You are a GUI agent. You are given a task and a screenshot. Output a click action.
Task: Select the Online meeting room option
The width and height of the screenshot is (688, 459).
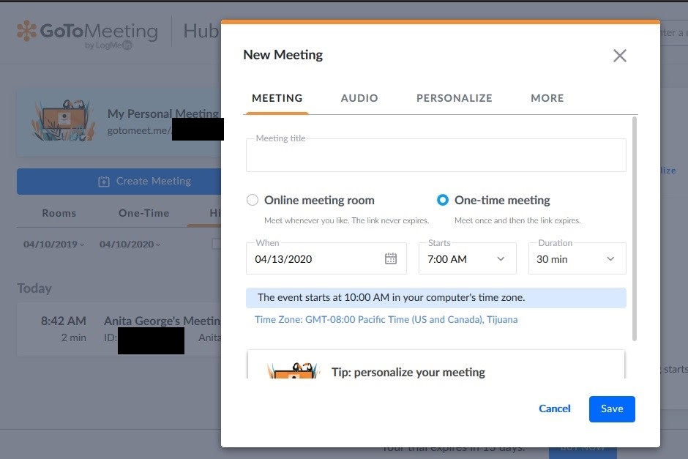pyautogui.click(x=252, y=200)
